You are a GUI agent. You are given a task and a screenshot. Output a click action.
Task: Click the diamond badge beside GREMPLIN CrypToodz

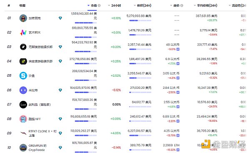pos(60,148)
